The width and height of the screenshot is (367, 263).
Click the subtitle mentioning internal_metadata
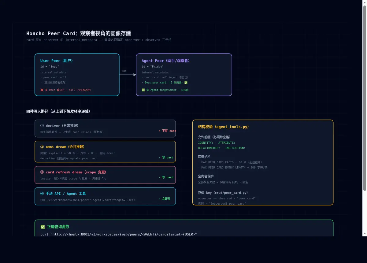[99, 40]
